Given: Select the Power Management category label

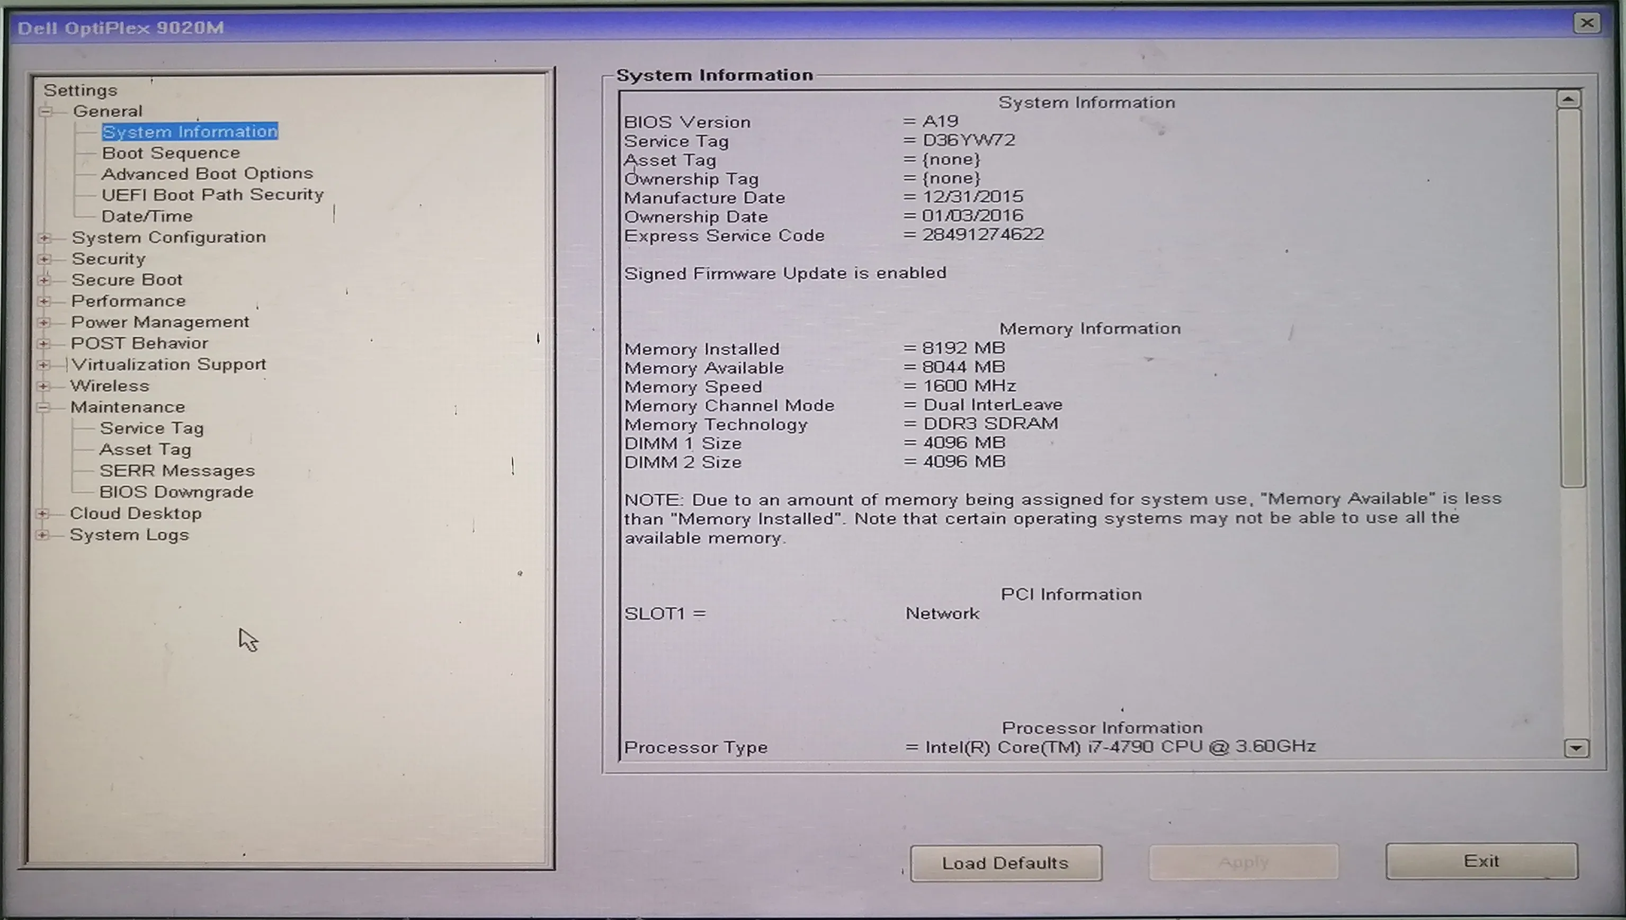Looking at the screenshot, I should click(160, 322).
